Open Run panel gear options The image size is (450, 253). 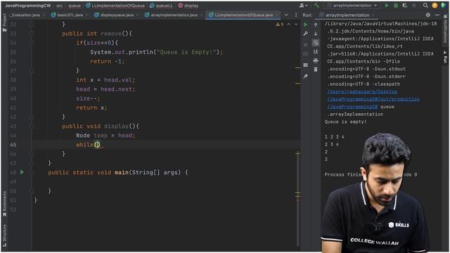428,15
